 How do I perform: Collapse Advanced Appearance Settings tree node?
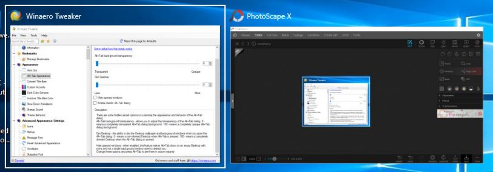point(14,121)
